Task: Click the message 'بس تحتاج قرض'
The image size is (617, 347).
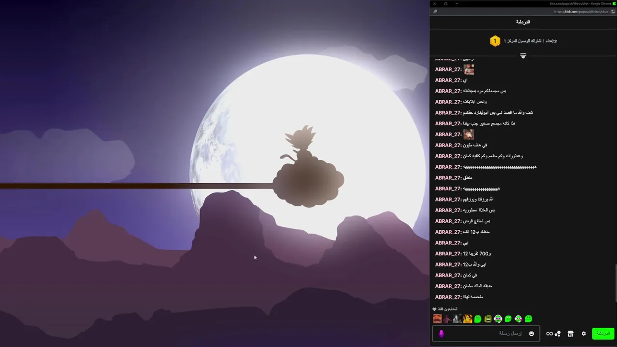Action: tap(476, 221)
